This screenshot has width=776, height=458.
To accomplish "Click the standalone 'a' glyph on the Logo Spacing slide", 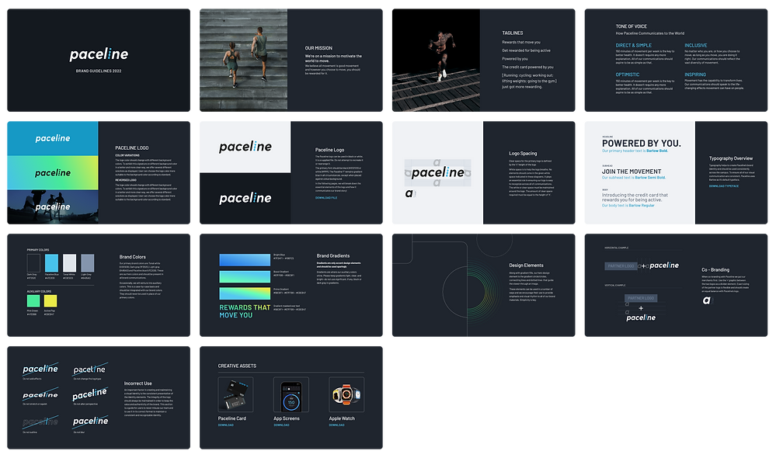I will tap(409, 193).
